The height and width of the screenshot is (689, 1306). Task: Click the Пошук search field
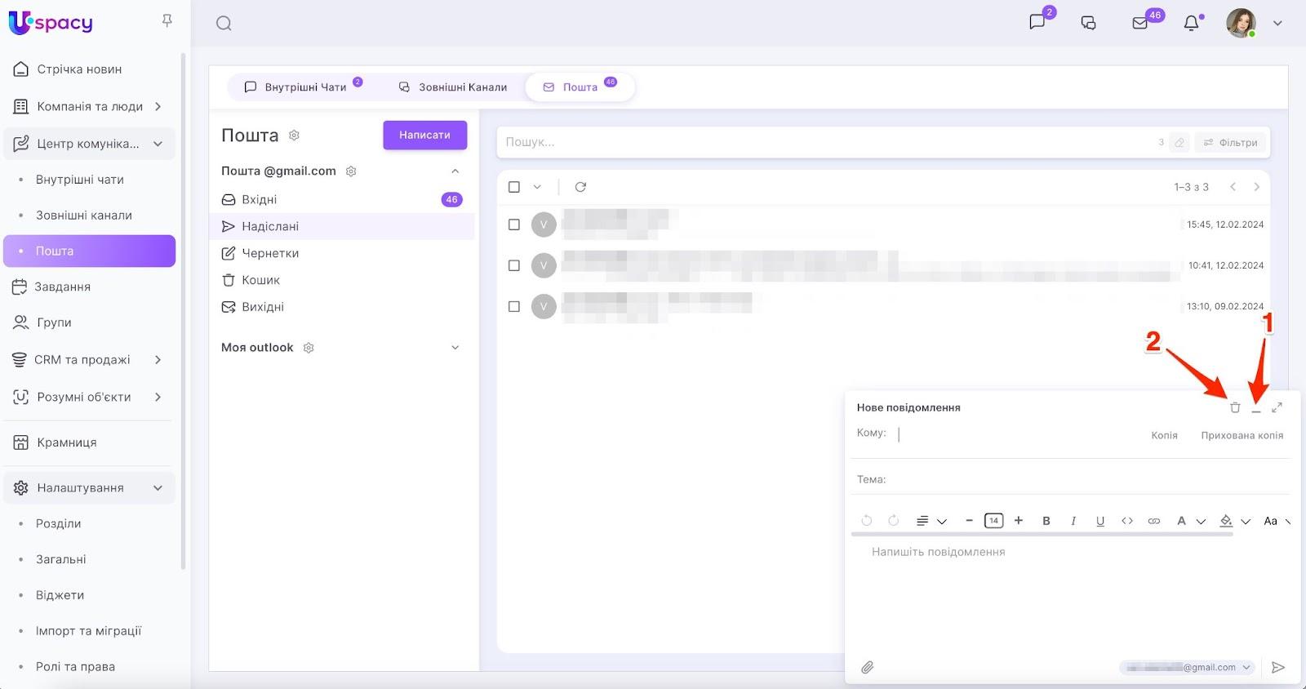pyautogui.click(x=824, y=143)
